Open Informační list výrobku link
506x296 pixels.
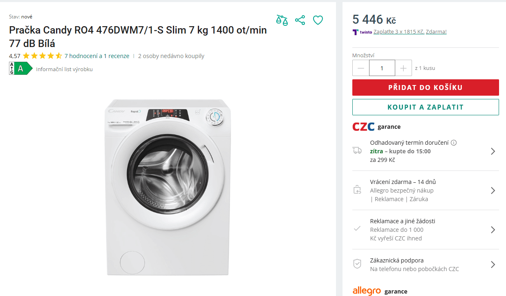64,69
